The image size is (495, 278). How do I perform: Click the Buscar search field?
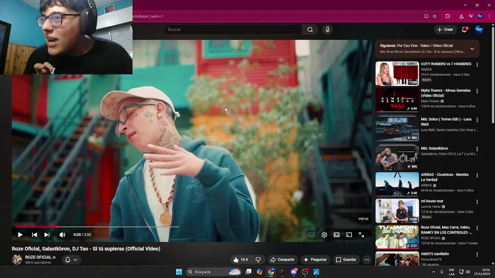click(x=233, y=29)
